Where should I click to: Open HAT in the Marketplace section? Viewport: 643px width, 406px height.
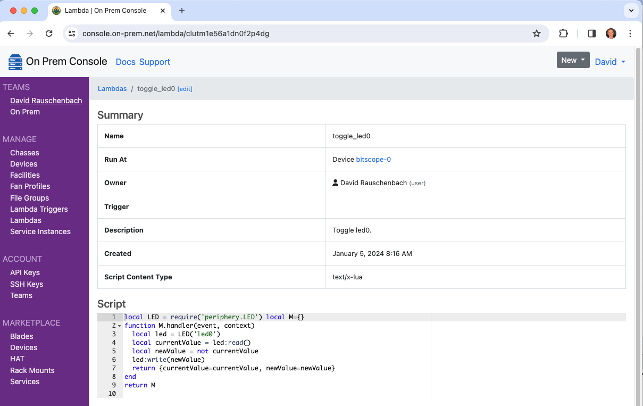(17, 359)
